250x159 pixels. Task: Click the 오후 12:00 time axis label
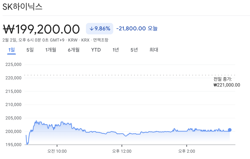coord(122,151)
